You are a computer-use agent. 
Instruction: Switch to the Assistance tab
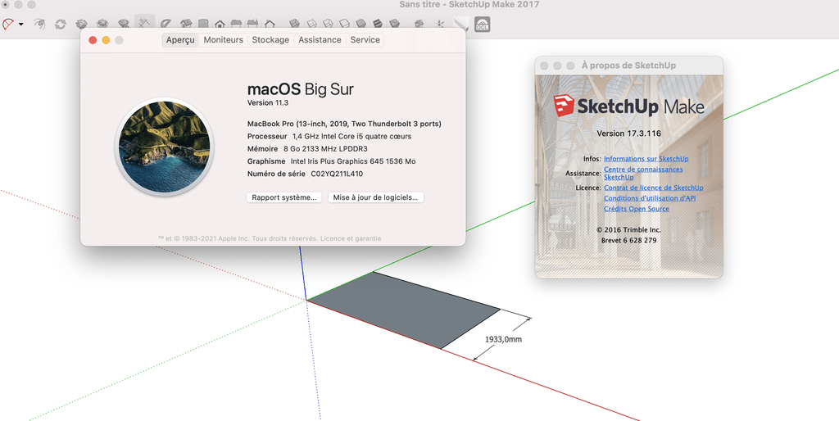320,40
